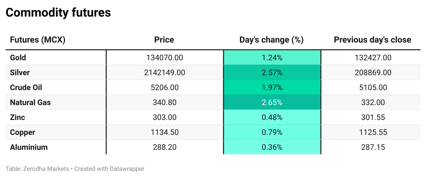Click the Day's change (%) header

[x=271, y=40]
